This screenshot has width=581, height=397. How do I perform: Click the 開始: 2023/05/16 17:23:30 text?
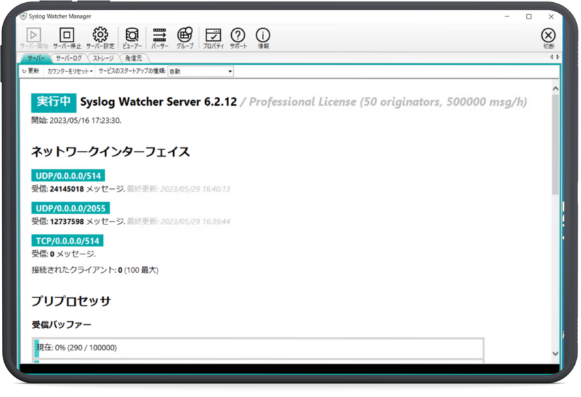(76, 121)
